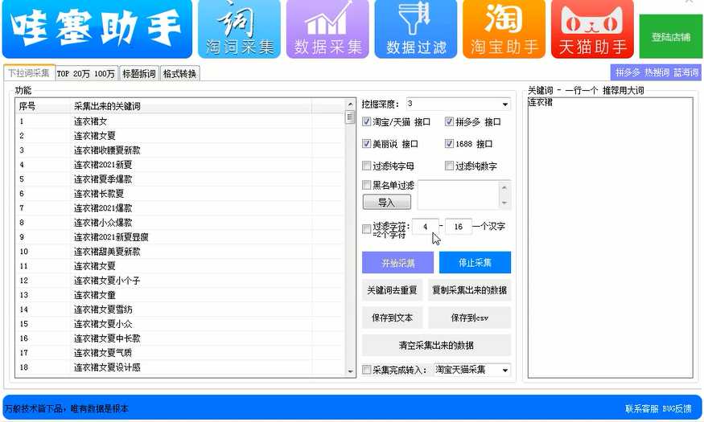Select row 连衣裙女
Viewport: 704px width, 422px height.
click(x=179, y=121)
